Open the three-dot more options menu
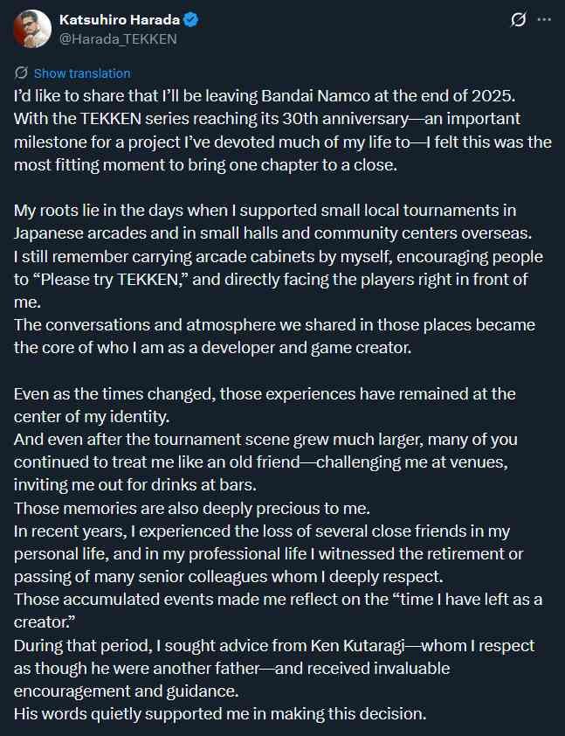This screenshot has width=565, height=736. (x=544, y=20)
